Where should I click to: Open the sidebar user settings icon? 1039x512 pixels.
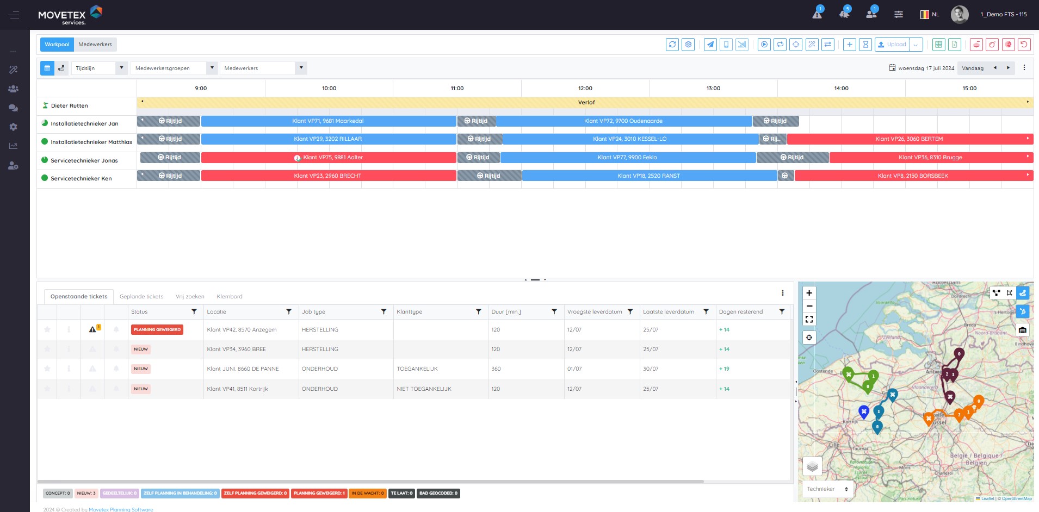[14, 166]
